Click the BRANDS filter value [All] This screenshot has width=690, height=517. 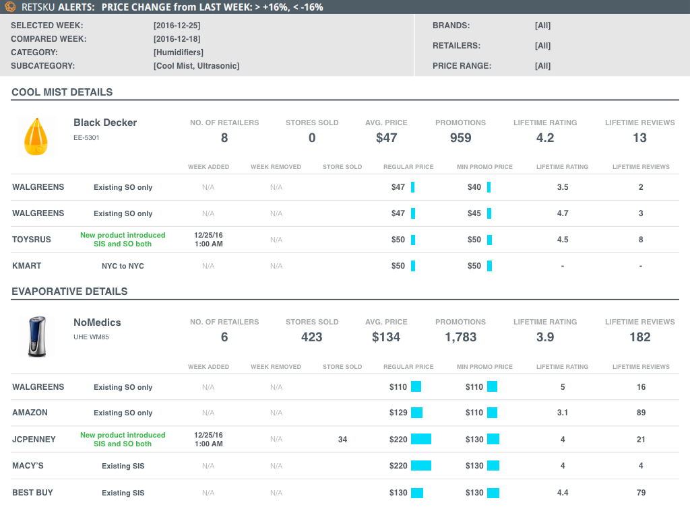point(542,26)
